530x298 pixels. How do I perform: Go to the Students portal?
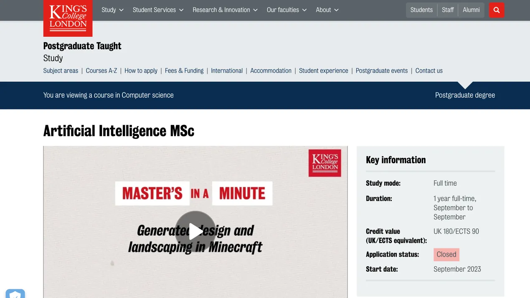[x=421, y=10]
